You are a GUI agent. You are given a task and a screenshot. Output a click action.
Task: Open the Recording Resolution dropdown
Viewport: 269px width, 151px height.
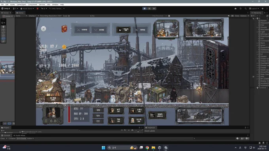[51, 16]
